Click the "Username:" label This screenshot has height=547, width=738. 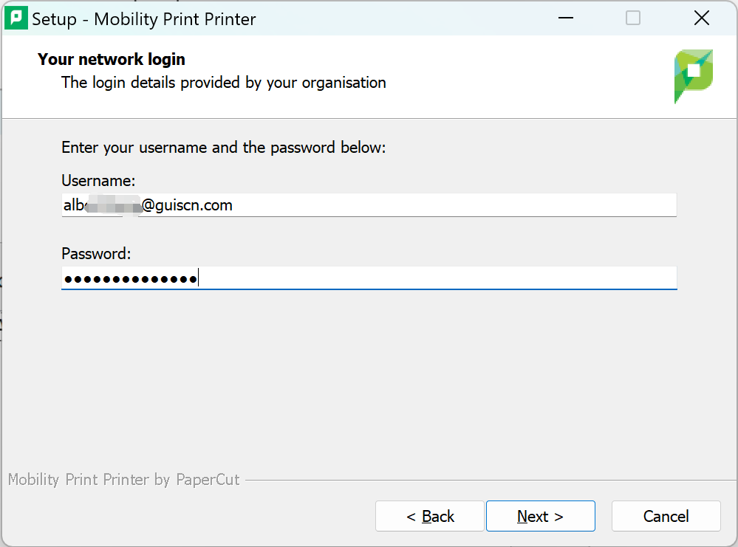98,181
